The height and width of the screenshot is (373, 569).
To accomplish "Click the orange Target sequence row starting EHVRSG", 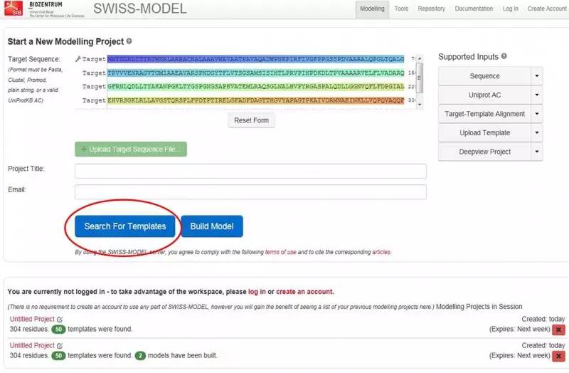I will tap(255, 100).
